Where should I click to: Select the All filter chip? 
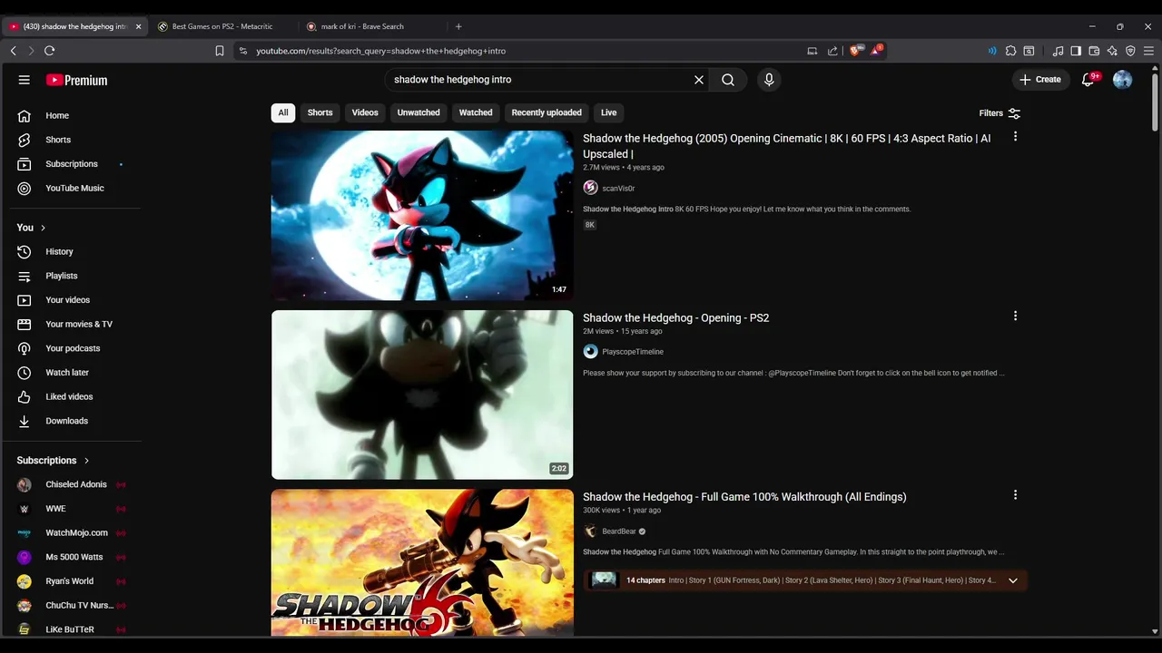(283, 112)
